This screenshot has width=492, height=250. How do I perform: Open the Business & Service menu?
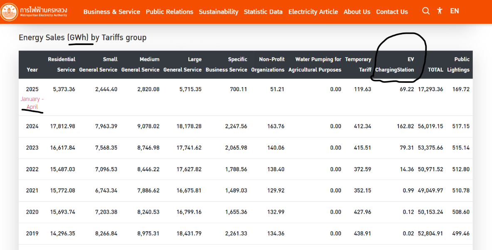point(112,12)
